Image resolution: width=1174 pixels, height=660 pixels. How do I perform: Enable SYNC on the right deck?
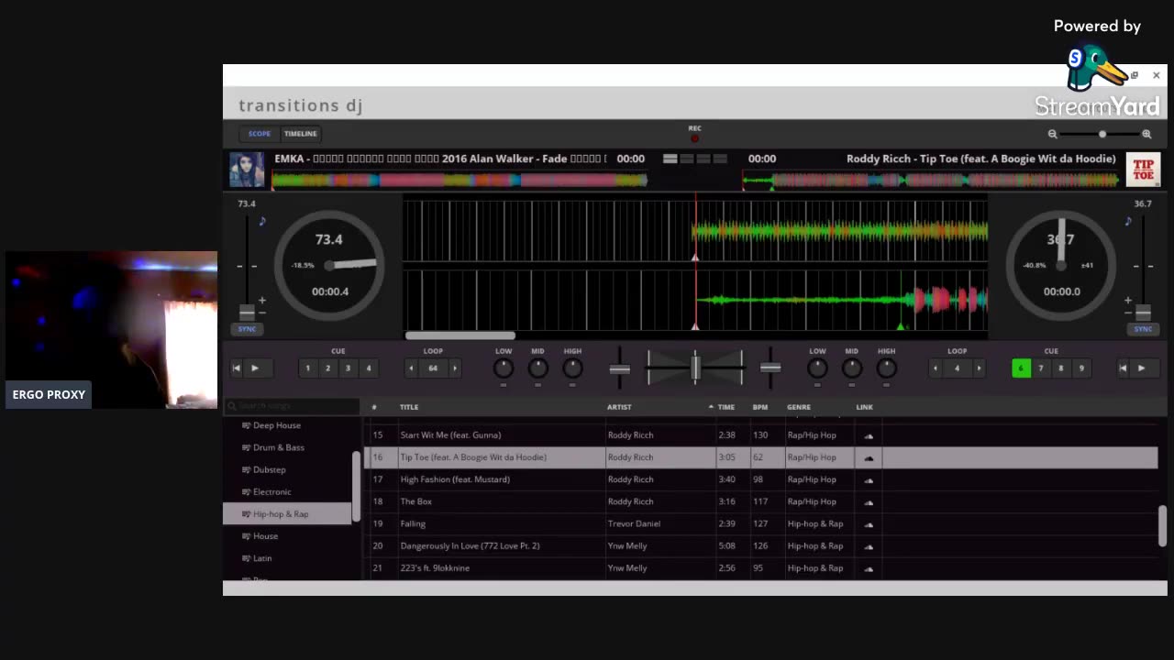pyautogui.click(x=1143, y=329)
